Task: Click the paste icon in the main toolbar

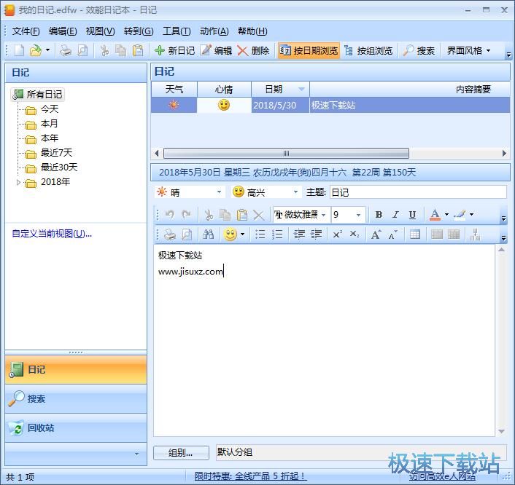Action: [x=138, y=50]
